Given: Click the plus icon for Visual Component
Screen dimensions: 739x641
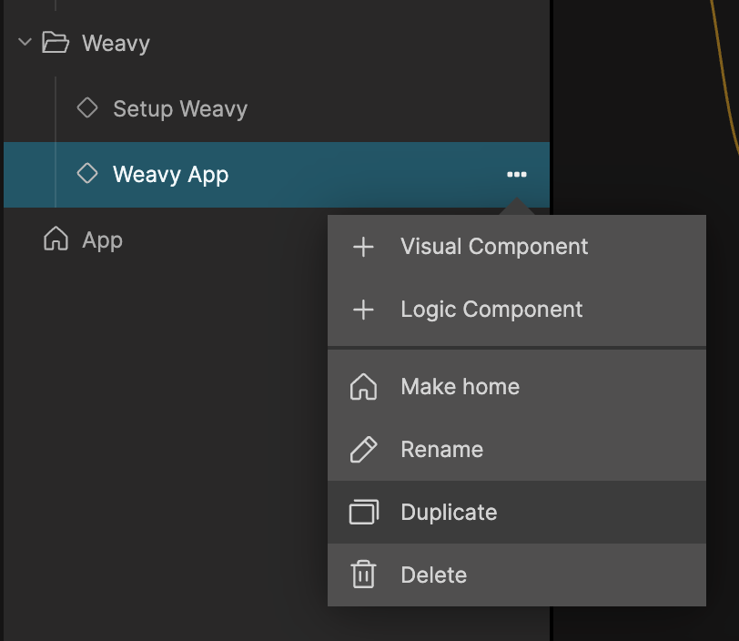Looking at the screenshot, I should coord(363,247).
